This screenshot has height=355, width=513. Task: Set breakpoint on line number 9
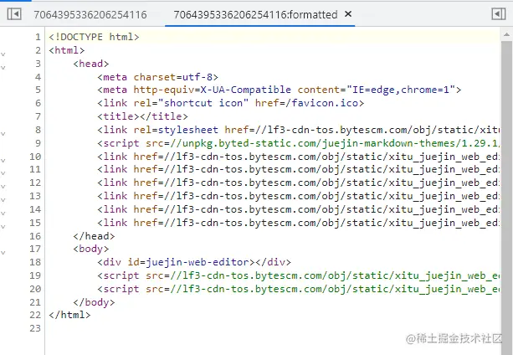pyautogui.click(x=38, y=143)
